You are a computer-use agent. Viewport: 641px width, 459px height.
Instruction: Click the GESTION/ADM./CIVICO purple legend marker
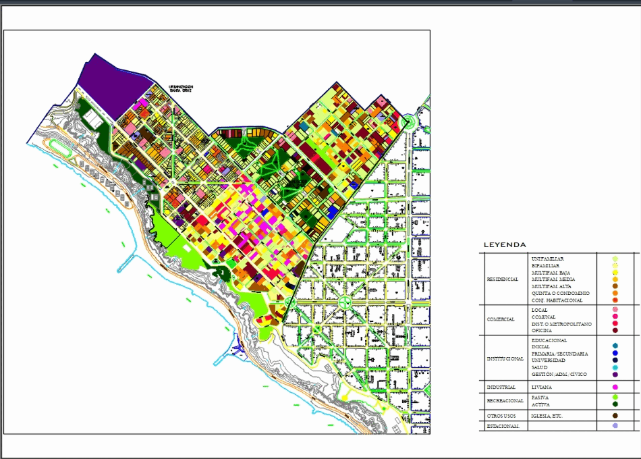(x=615, y=375)
